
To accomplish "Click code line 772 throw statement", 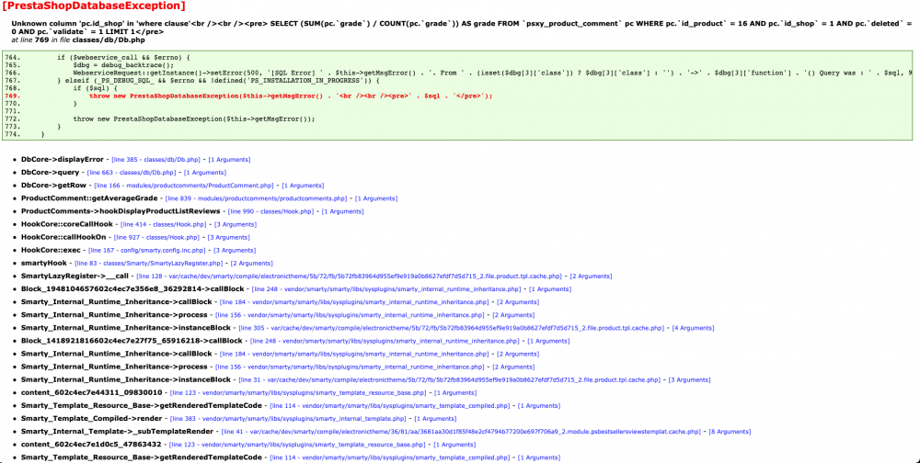I will click(x=193, y=119).
